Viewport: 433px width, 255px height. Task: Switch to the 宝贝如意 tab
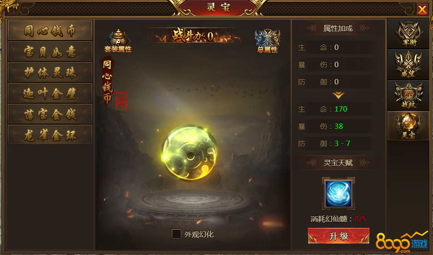pos(50,52)
